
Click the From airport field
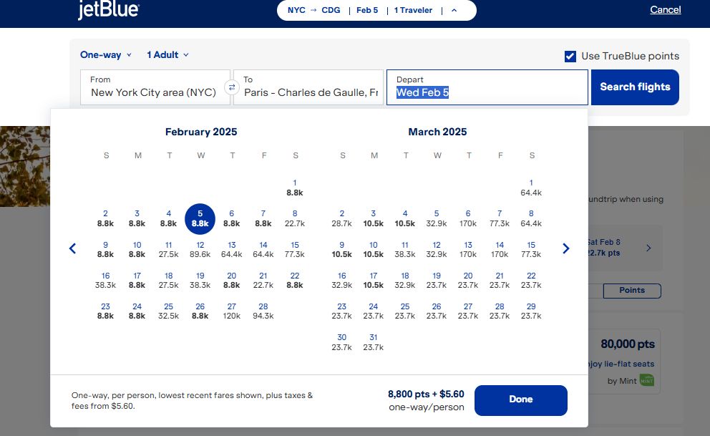155,87
